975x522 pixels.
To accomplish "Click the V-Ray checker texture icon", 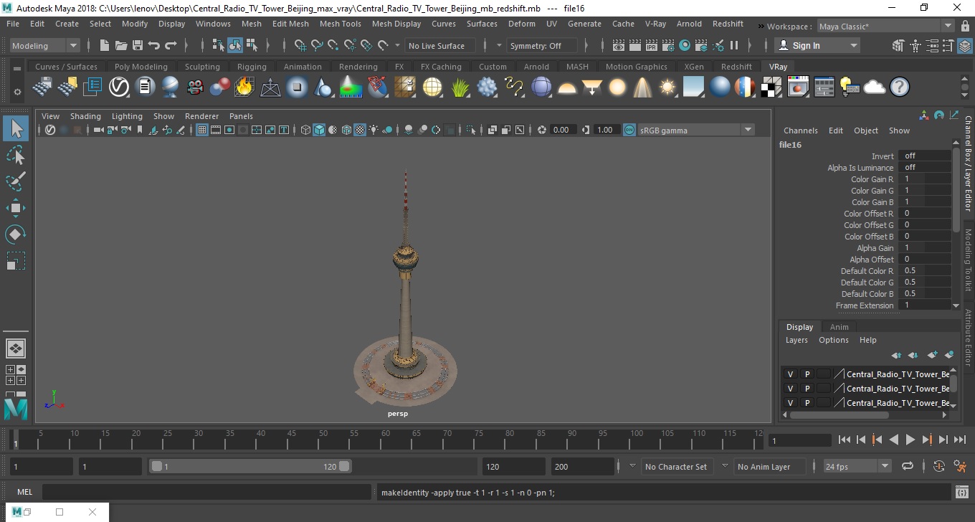I will [771, 87].
